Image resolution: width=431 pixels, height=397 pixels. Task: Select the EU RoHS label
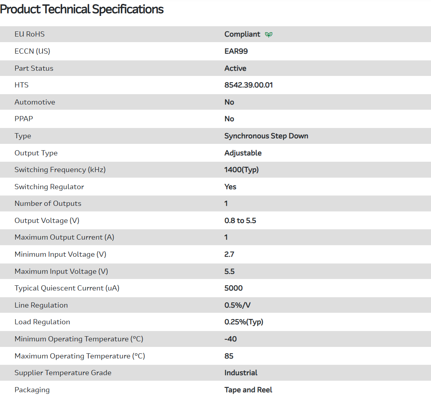coord(29,34)
